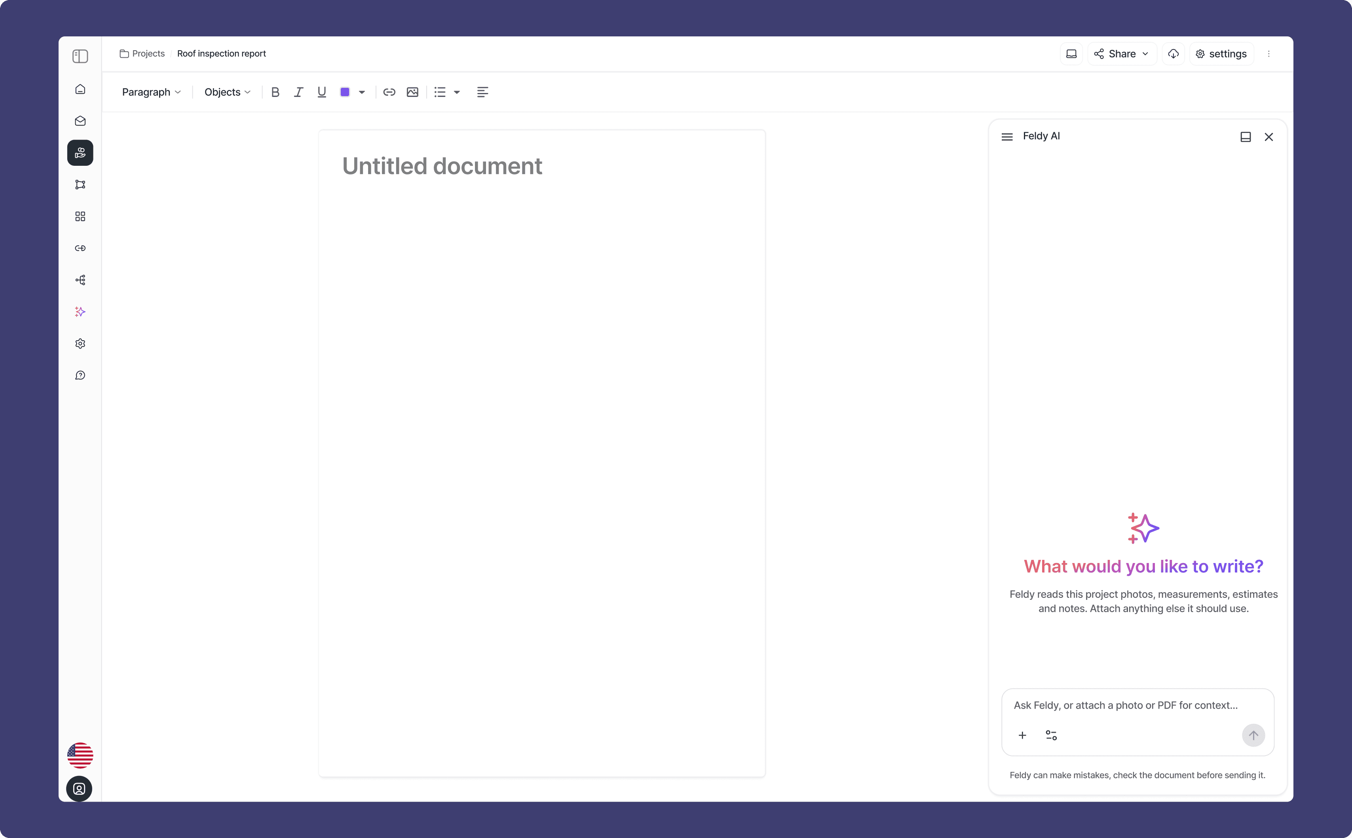Image resolution: width=1352 pixels, height=838 pixels.
Task: Send the message with the arrow button
Action: (1253, 736)
